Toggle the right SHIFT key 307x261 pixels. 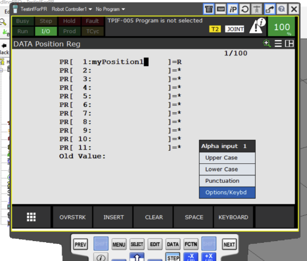click(x=209, y=243)
